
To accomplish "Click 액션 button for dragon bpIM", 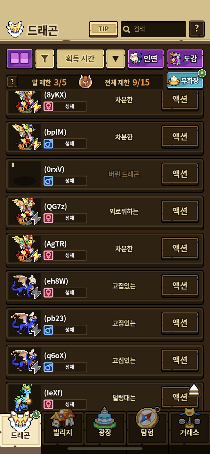I will click(x=180, y=137).
